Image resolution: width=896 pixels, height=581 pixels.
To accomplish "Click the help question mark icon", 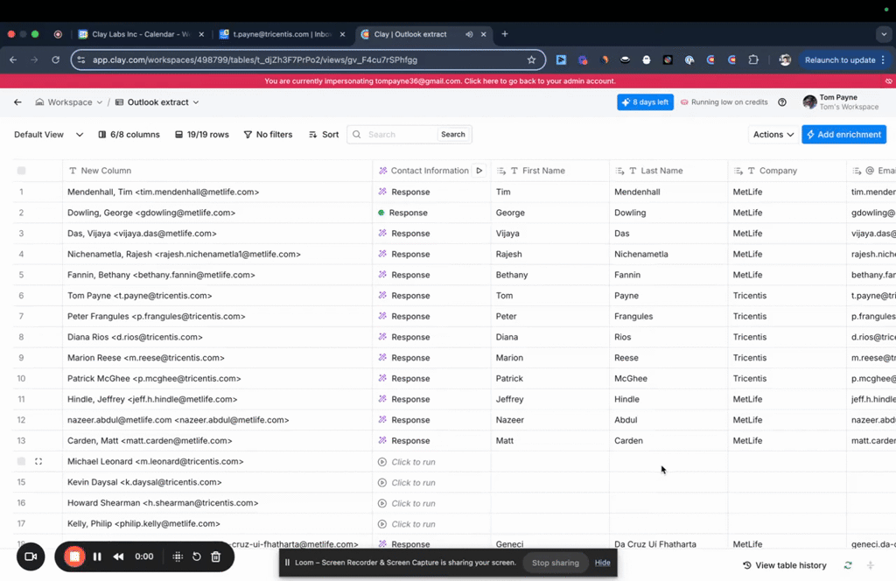I will [782, 102].
